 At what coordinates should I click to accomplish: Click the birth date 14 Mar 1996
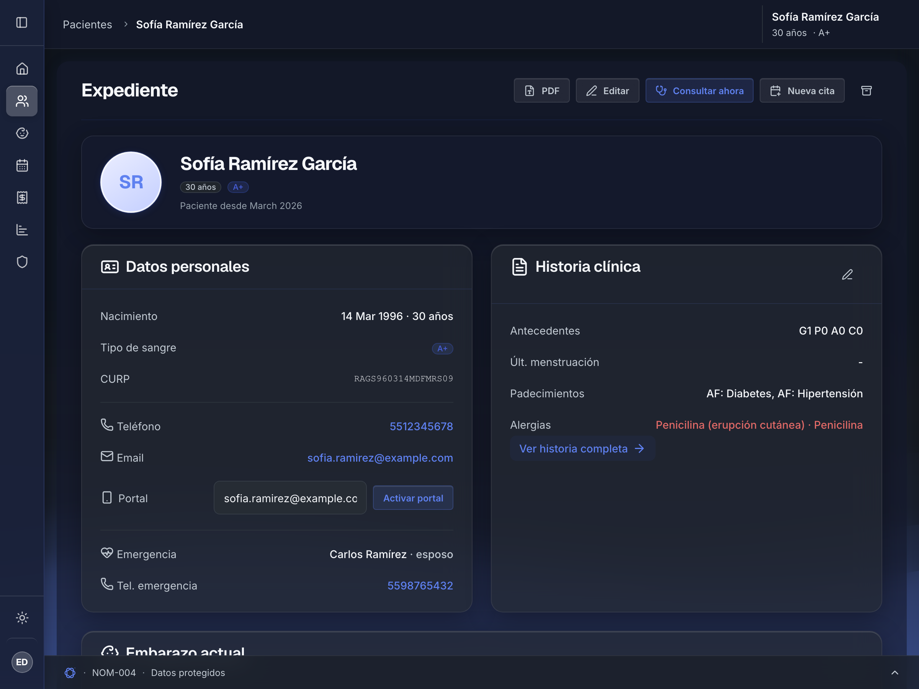pos(372,316)
